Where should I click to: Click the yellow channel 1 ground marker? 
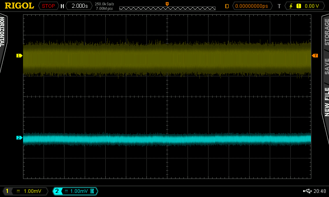point(19,55)
